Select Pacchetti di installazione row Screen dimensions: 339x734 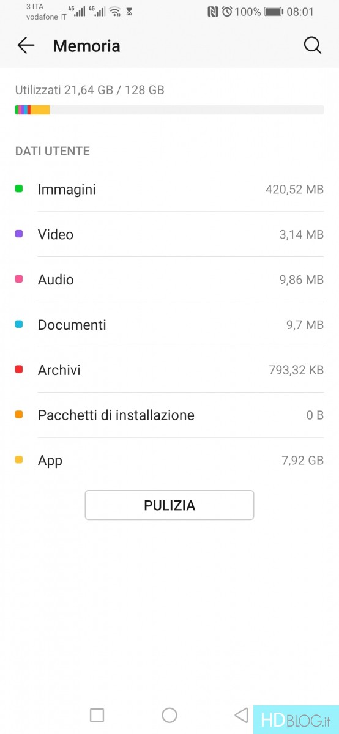click(x=169, y=415)
